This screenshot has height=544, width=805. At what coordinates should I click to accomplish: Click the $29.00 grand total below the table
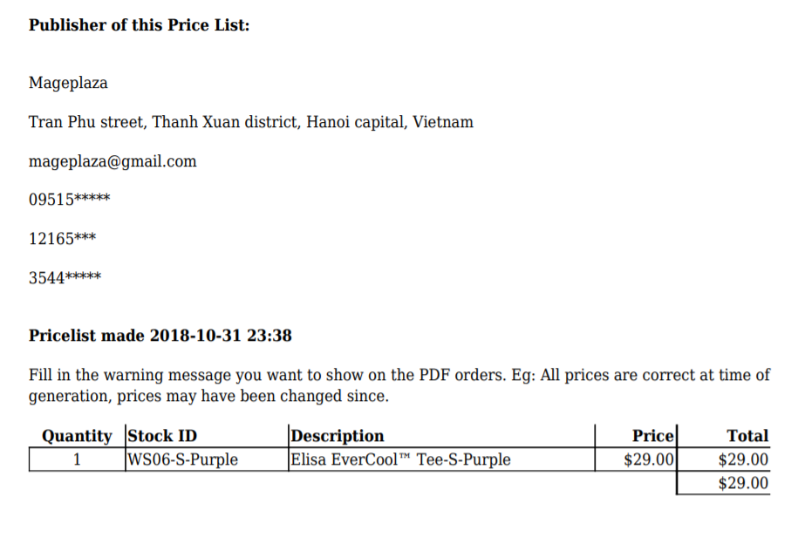pos(742,483)
